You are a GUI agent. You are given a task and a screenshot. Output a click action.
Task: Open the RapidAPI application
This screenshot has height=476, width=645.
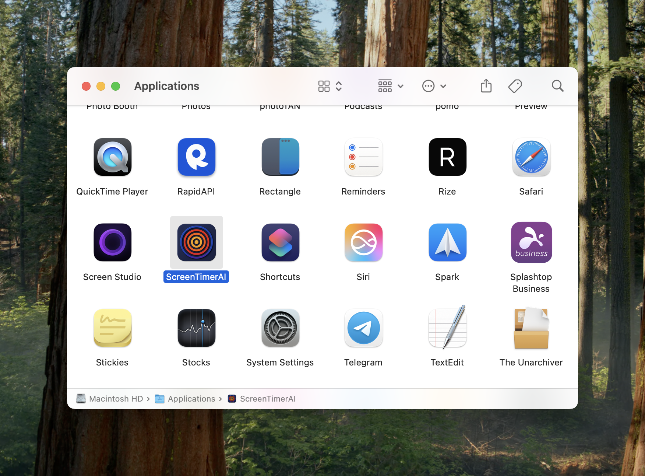(x=196, y=157)
